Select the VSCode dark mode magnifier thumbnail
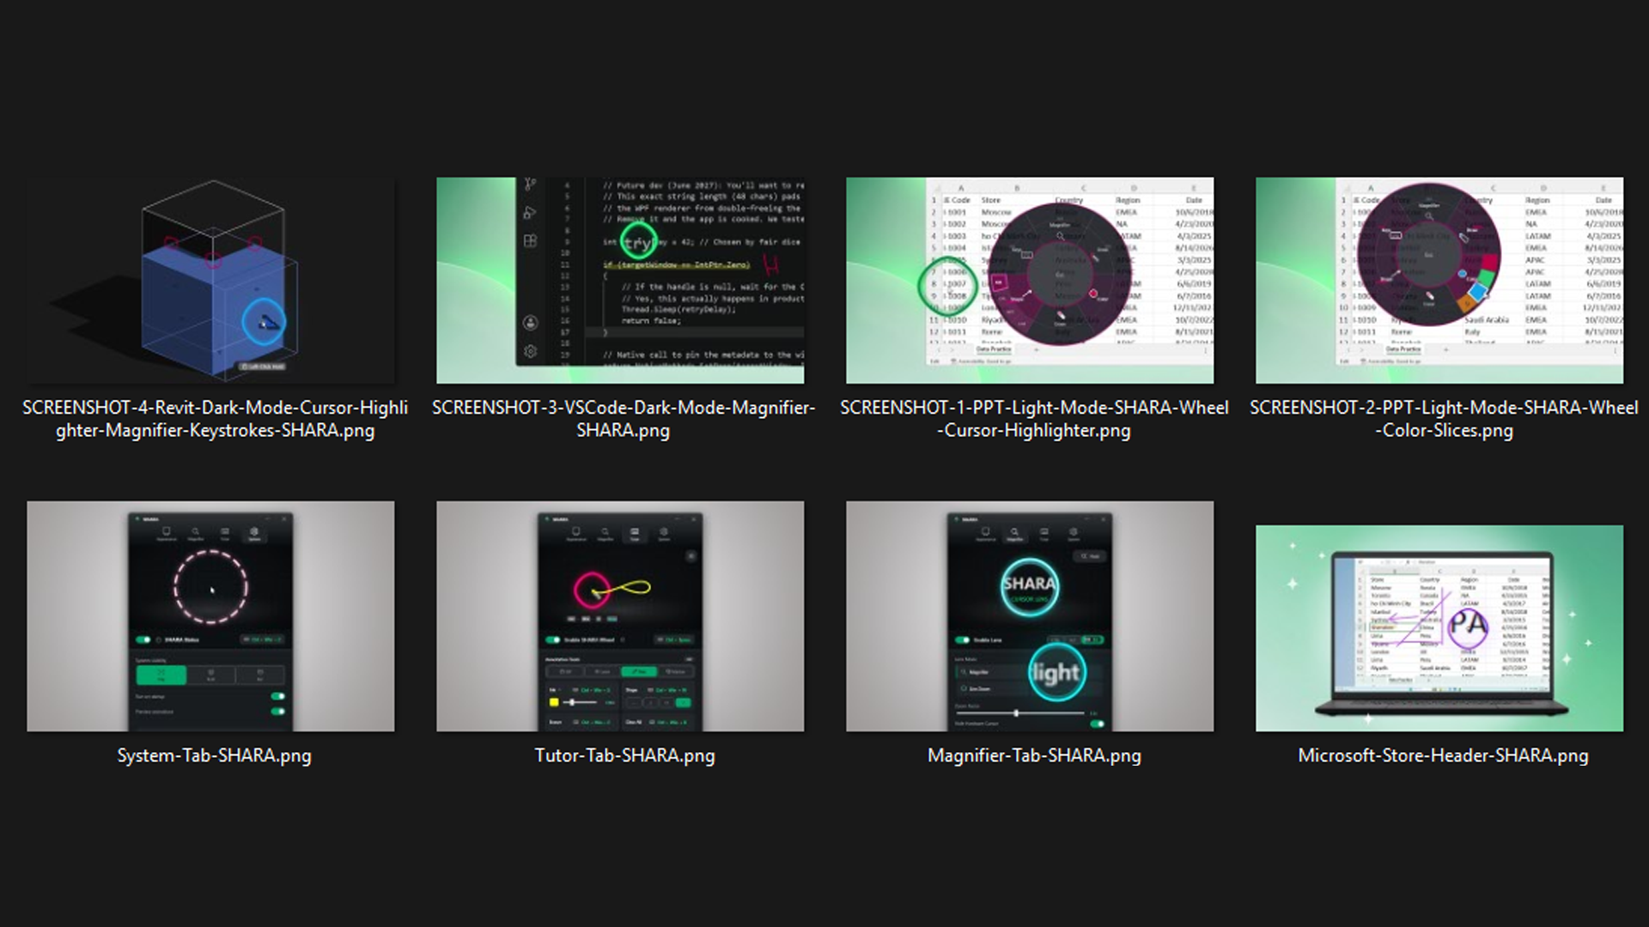The width and height of the screenshot is (1649, 927). (x=620, y=281)
